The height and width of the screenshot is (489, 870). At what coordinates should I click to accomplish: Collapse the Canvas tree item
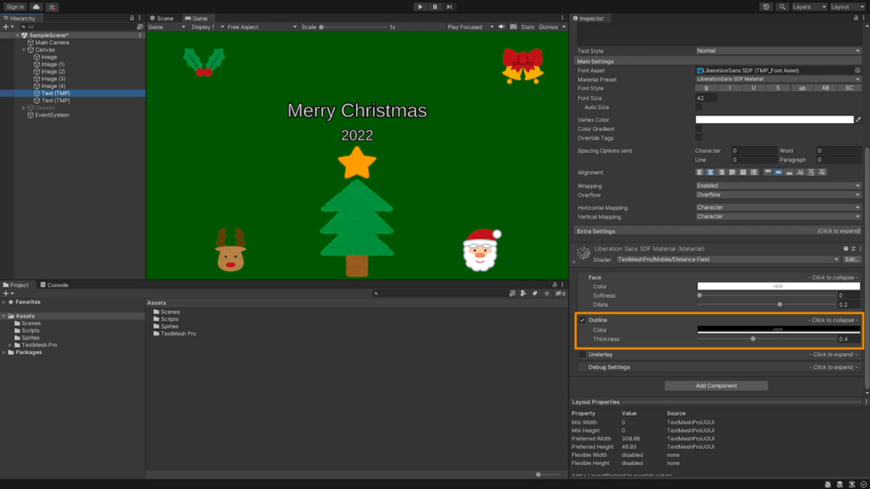pos(24,50)
